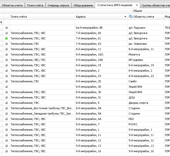Select the шк. Новикова cell

click(x=146, y=44)
